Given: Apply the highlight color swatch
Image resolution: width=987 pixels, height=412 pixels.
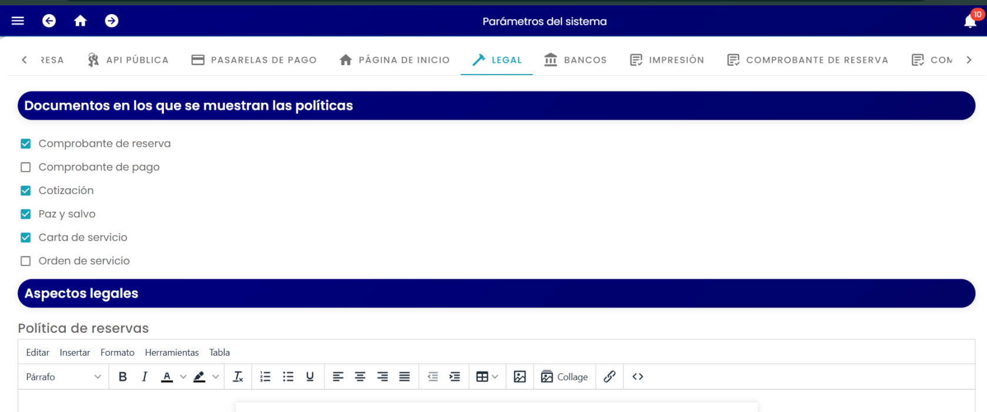Looking at the screenshot, I should pyautogui.click(x=200, y=377).
